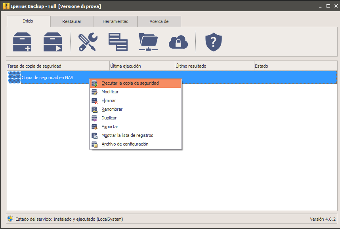Open the reports/logs documents toolbar icon
The width and height of the screenshot is (340, 229).
[x=118, y=42]
